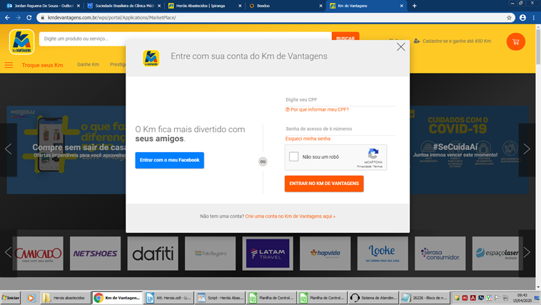Click the Km logo inside login dialog
The height and width of the screenshot is (305, 541).
tap(151, 58)
